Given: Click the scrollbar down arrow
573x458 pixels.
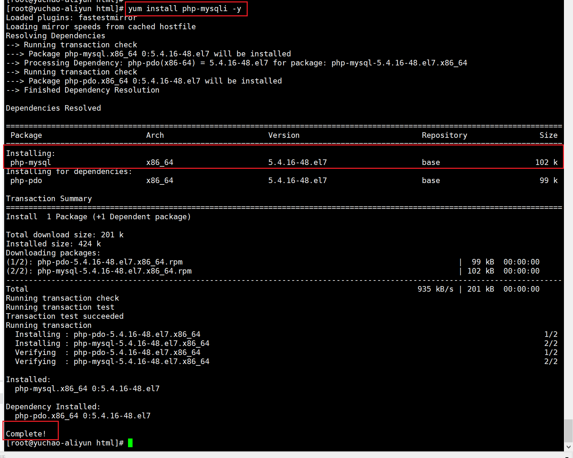Looking at the screenshot, I should [568, 447].
